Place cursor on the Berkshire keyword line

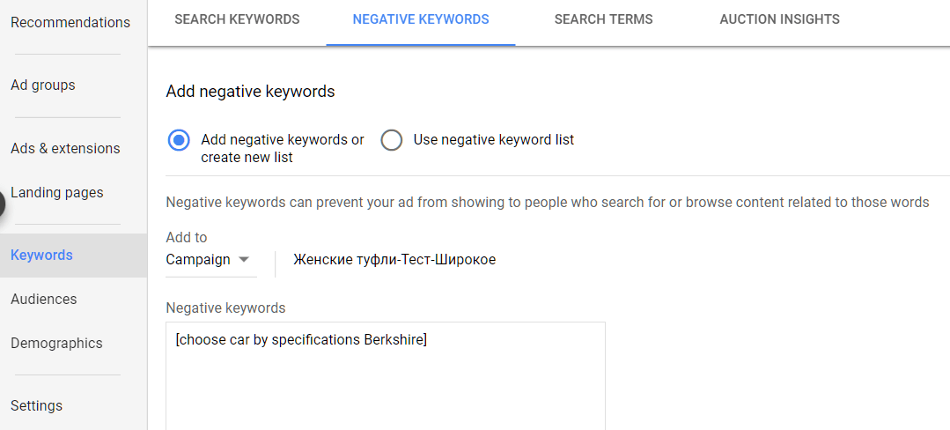point(301,339)
